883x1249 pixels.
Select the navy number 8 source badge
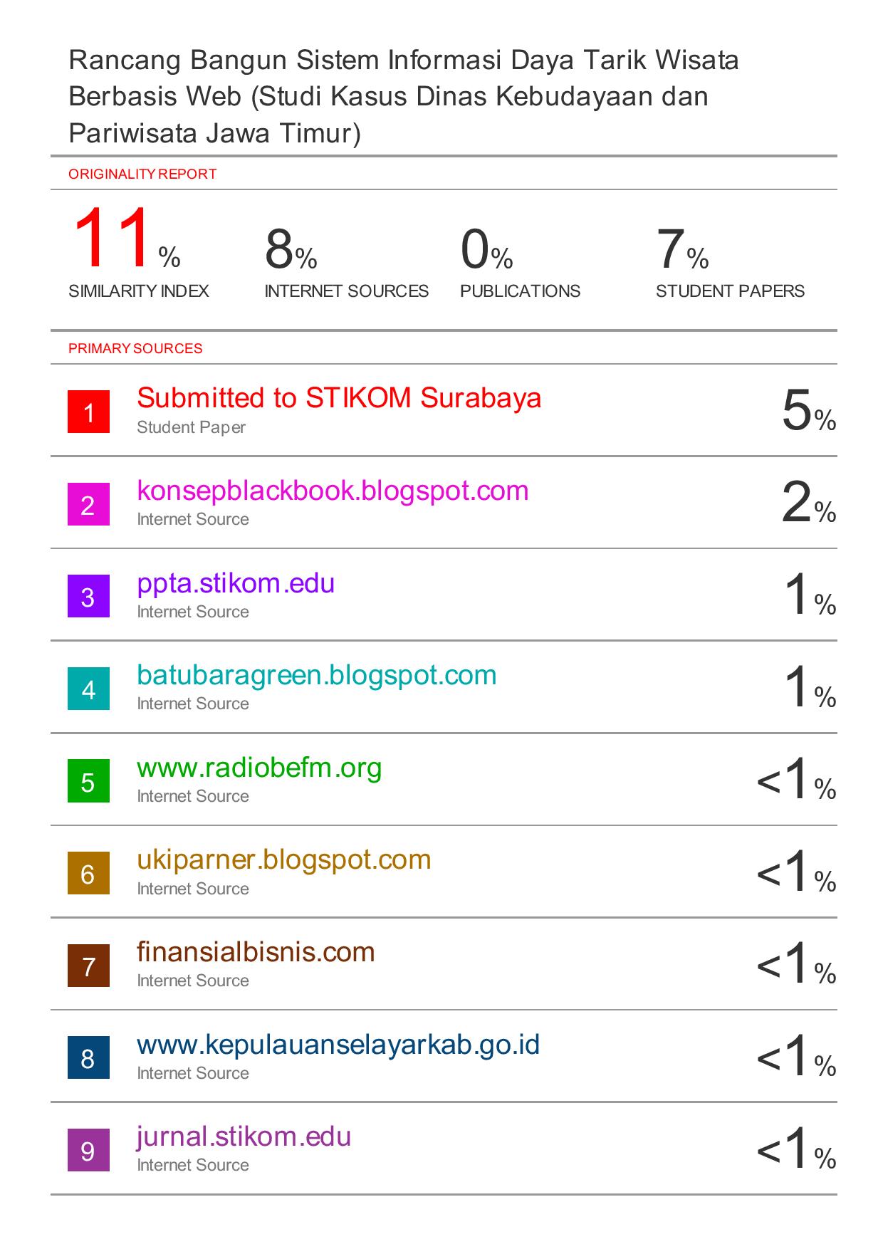tap(88, 1057)
